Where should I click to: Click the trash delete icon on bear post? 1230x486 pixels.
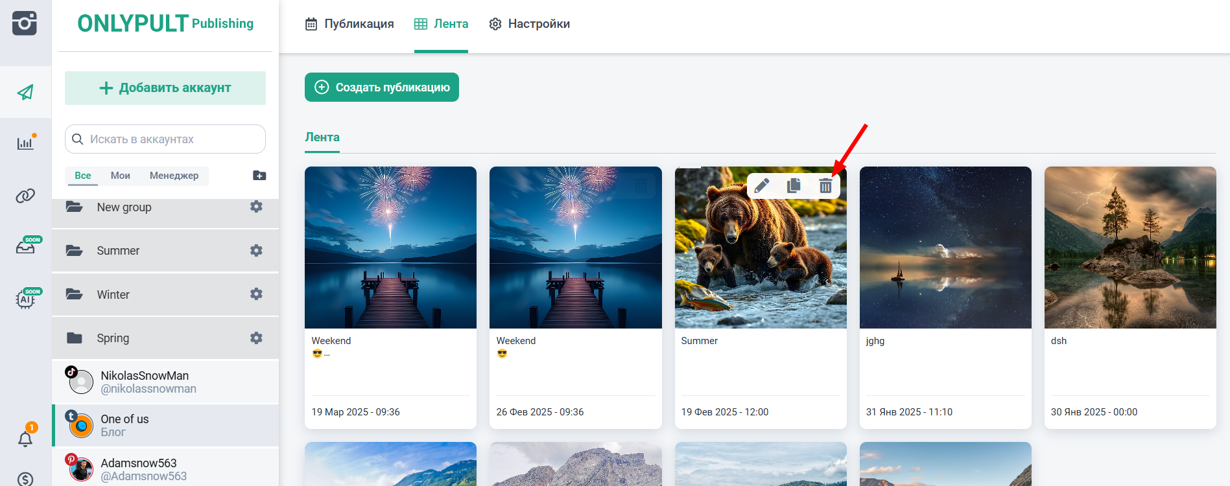click(825, 186)
